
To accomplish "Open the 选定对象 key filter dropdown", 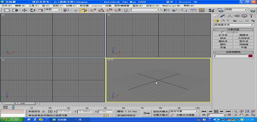I will 184,111.
